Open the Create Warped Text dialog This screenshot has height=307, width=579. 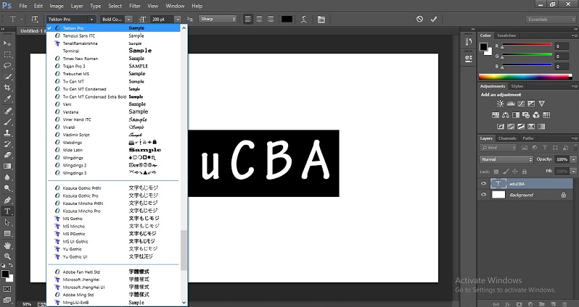tap(303, 19)
